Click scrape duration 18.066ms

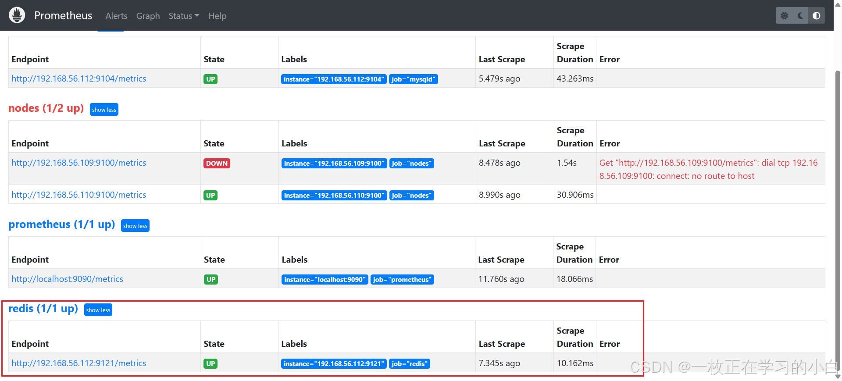point(574,279)
